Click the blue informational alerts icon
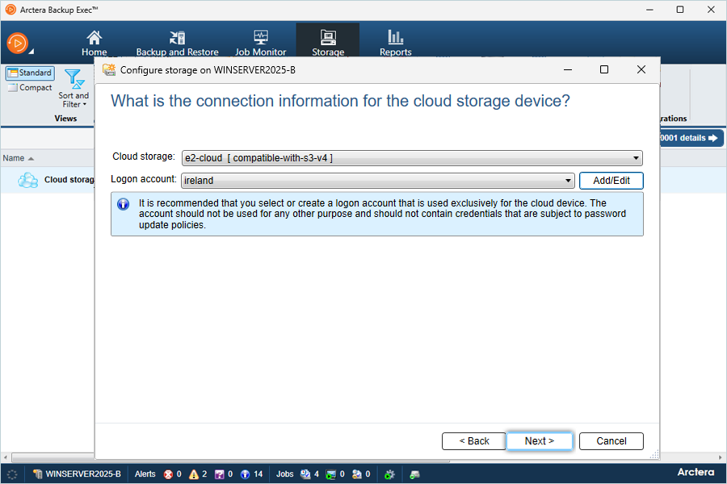Screen dimensions: 727x484 [246, 474]
